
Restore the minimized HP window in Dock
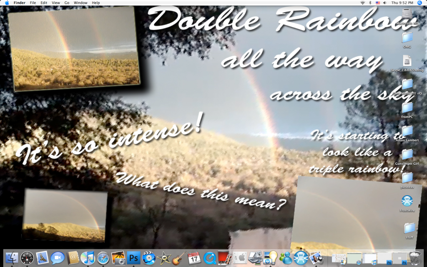(339, 259)
